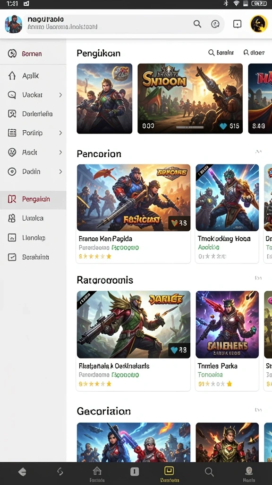Image resolution: width=272 pixels, height=485 pixels.
Task: Click the Uaralea sidebar icon
Action: pos(12,218)
